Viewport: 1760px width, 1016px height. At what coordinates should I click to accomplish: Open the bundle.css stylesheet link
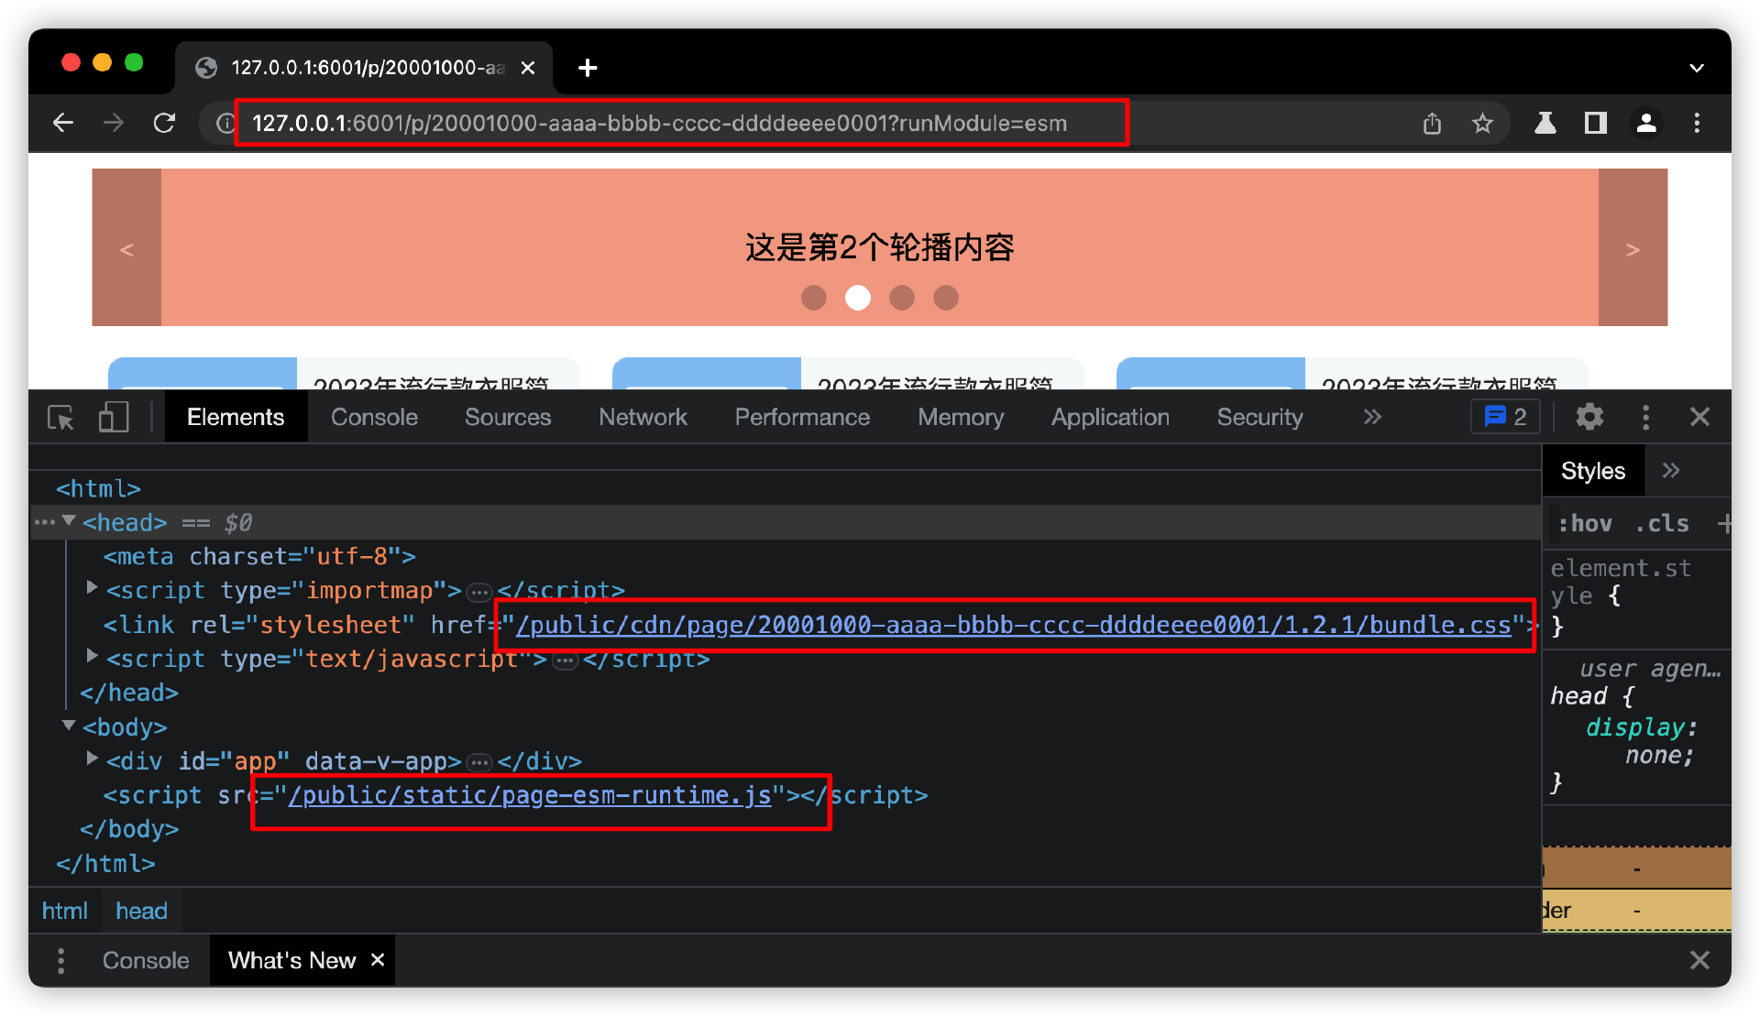point(1013,626)
